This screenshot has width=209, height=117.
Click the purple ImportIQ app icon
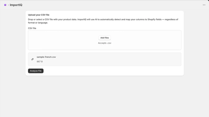(5, 5)
